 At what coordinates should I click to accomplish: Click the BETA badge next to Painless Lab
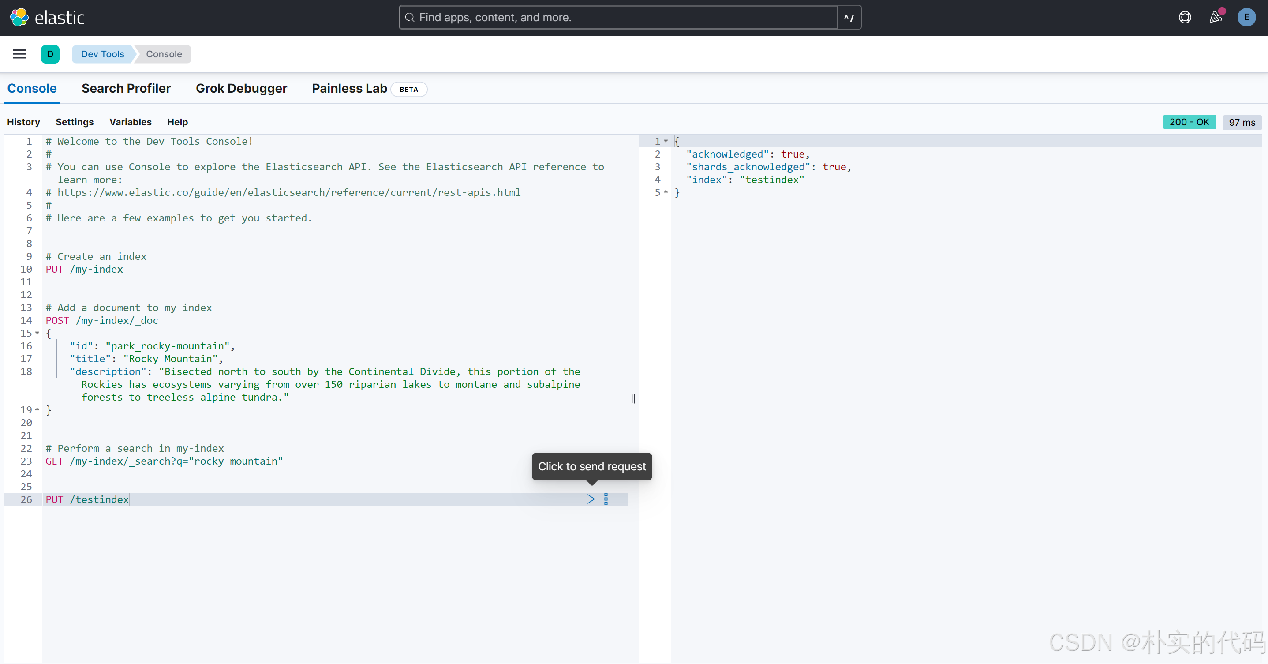click(408, 89)
